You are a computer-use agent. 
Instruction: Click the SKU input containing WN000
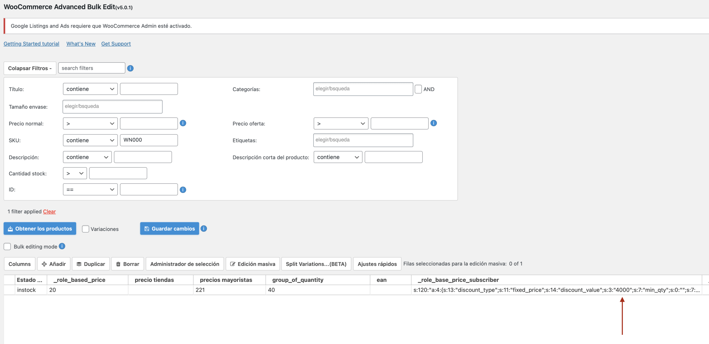[149, 140]
